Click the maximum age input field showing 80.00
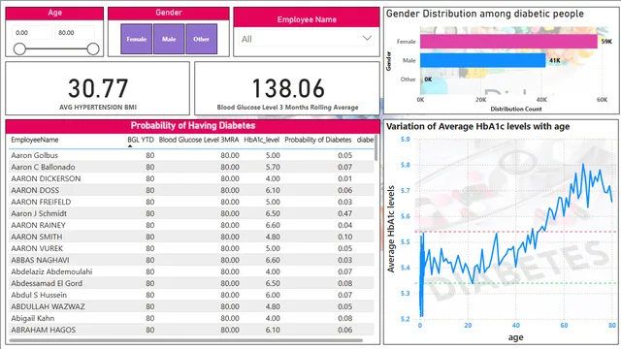621x349 pixels. [75, 32]
